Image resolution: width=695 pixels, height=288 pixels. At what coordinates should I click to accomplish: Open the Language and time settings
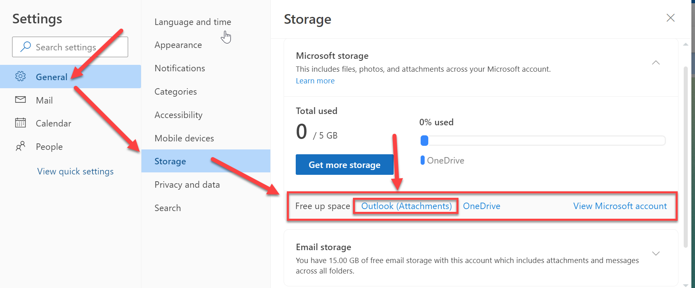pos(193,22)
